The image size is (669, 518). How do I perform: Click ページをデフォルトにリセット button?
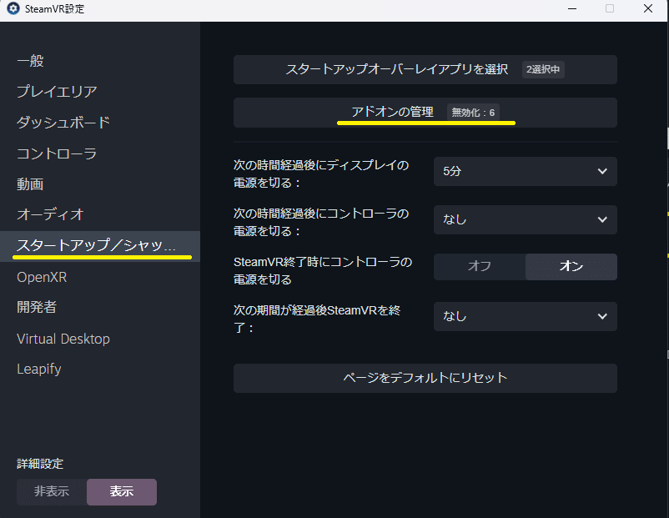coord(425,378)
